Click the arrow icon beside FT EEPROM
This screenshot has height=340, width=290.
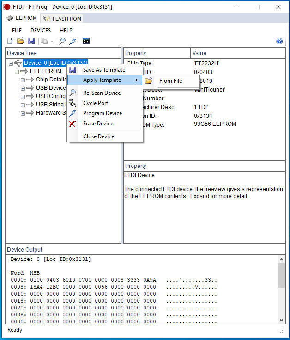click(x=24, y=71)
